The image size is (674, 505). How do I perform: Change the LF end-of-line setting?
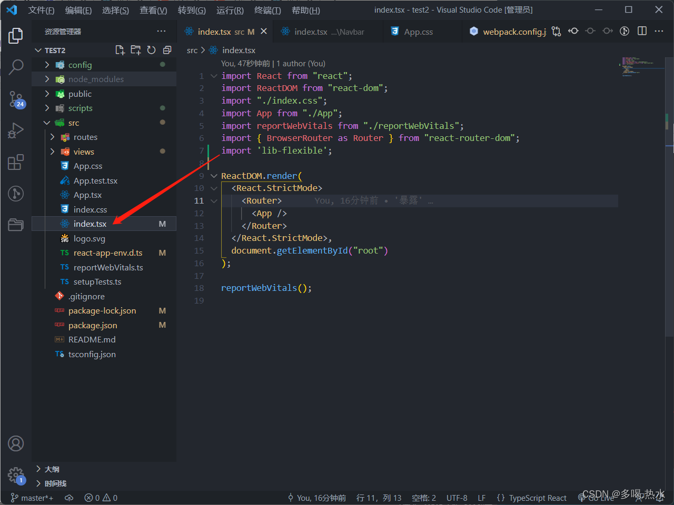click(x=481, y=498)
